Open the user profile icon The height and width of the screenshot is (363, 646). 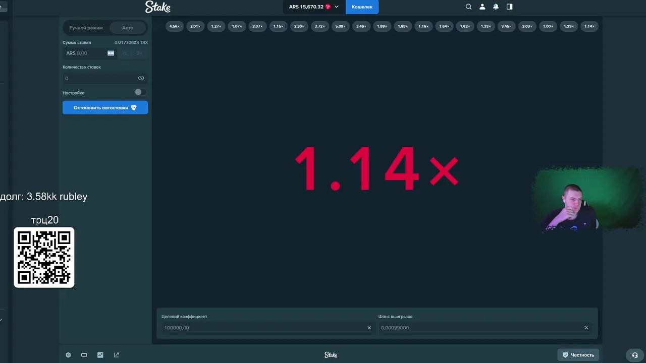[482, 7]
